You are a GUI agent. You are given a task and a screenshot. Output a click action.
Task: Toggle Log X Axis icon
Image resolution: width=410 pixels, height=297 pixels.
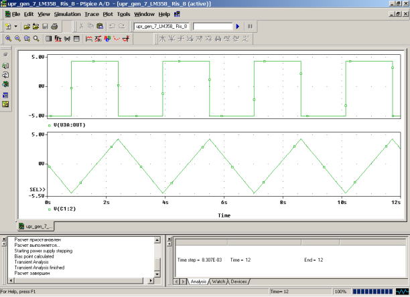(x=49, y=39)
